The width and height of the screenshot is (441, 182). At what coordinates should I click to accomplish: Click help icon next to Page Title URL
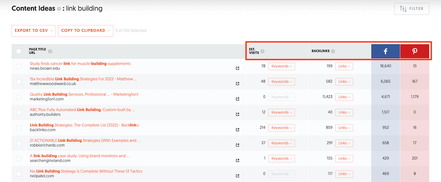tap(50, 51)
